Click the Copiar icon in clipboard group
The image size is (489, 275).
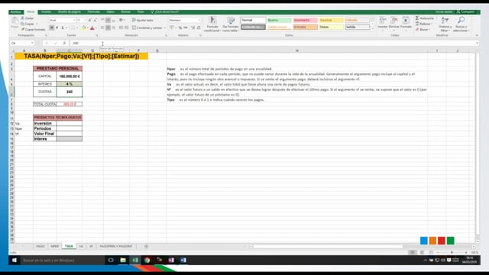23,24
